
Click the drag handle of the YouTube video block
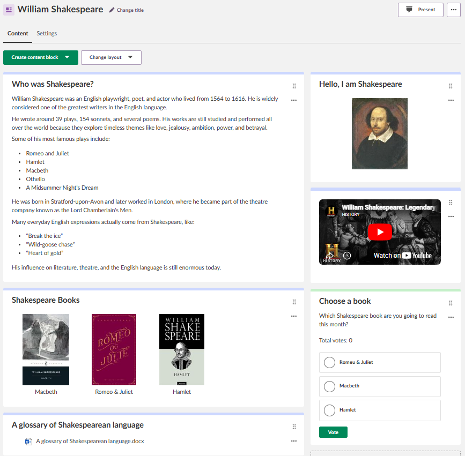coord(451,203)
